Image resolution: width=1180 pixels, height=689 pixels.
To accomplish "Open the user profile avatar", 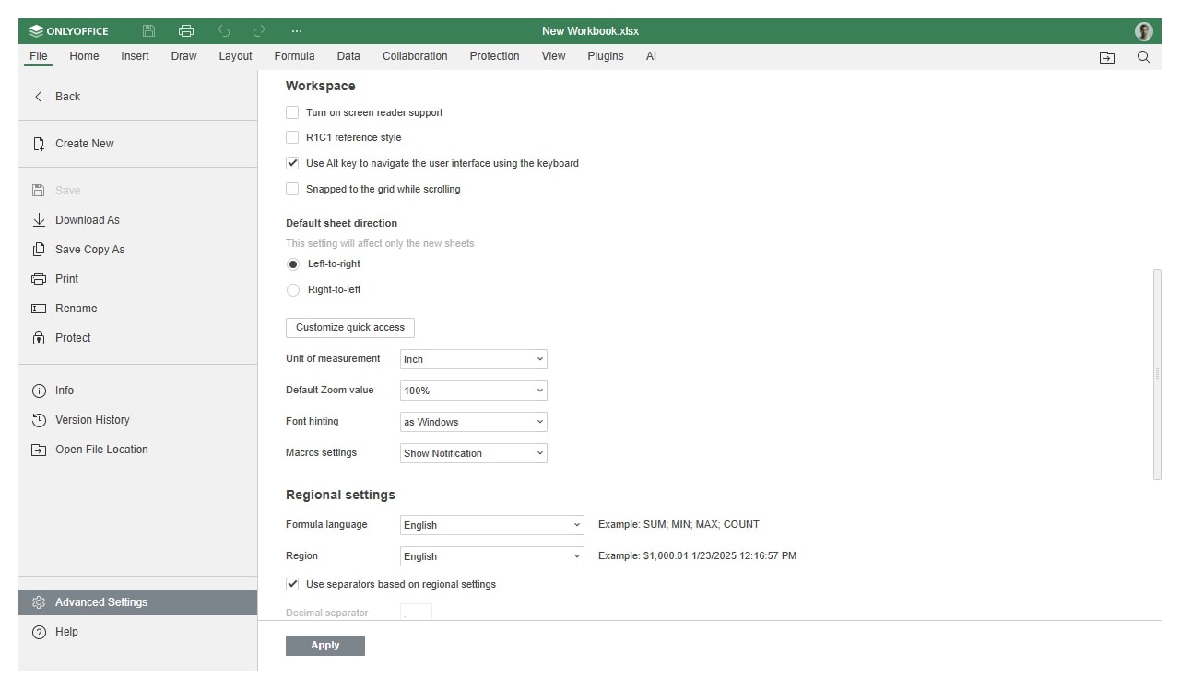I will point(1144,31).
